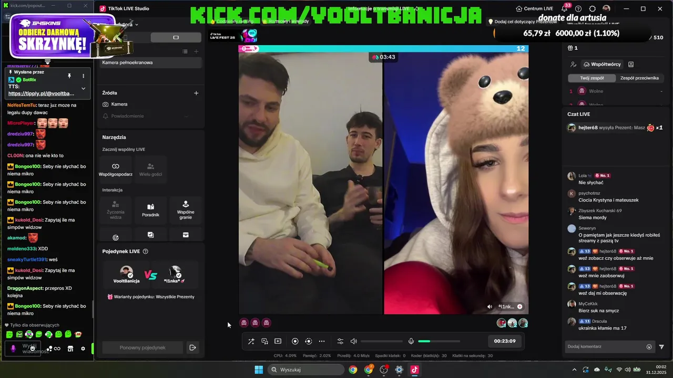The height and width of the screenshot is (378, 673).
Task: Select the Kamera pełnoekranowa scene
Action: coord(151,62)
